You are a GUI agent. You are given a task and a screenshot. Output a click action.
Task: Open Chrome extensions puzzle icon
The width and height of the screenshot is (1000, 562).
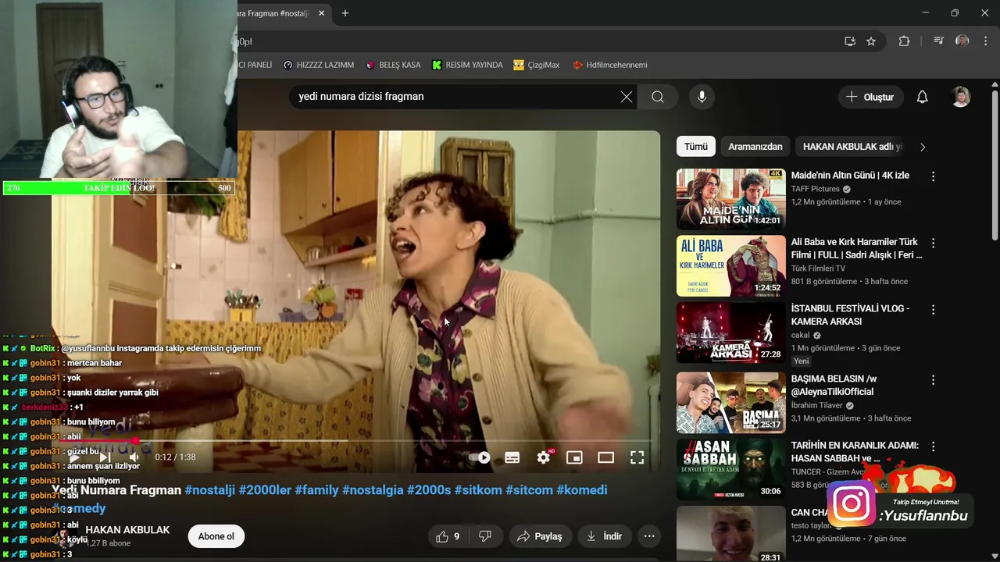(904, 41)
